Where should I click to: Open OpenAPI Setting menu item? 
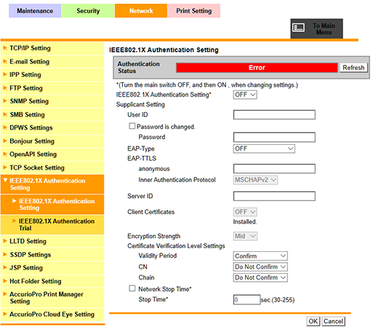pyautogui.click(x=52, y=154)
